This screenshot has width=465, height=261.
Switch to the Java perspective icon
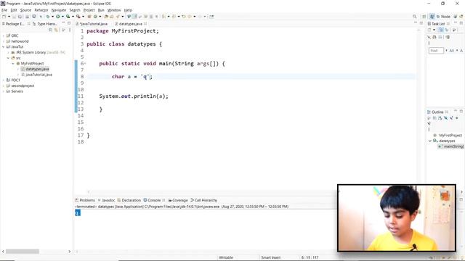coord(432,17)
